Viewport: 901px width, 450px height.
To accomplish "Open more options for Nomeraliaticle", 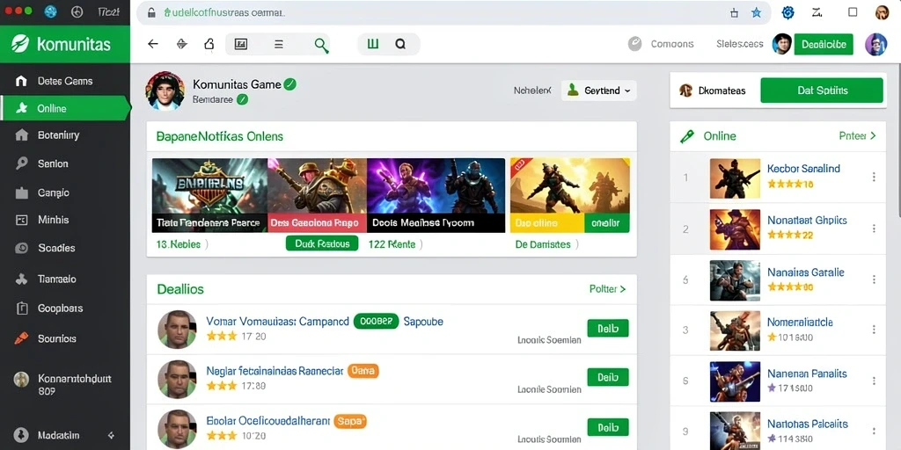I will pos(874,330).
